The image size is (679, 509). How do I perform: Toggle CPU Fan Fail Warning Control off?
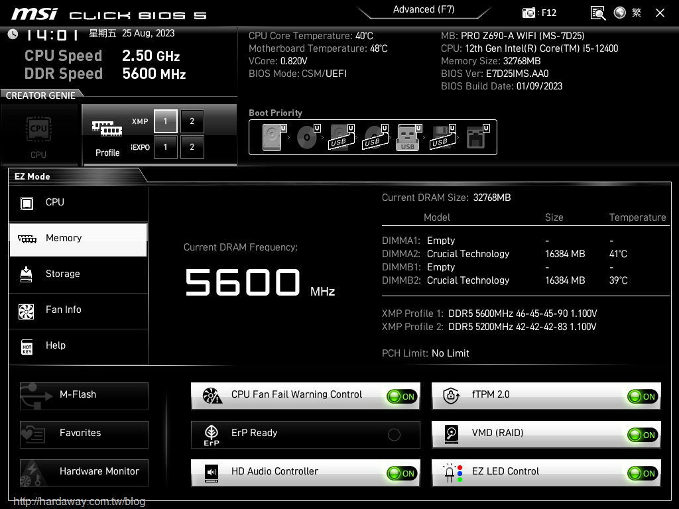[x=402, y=397]
